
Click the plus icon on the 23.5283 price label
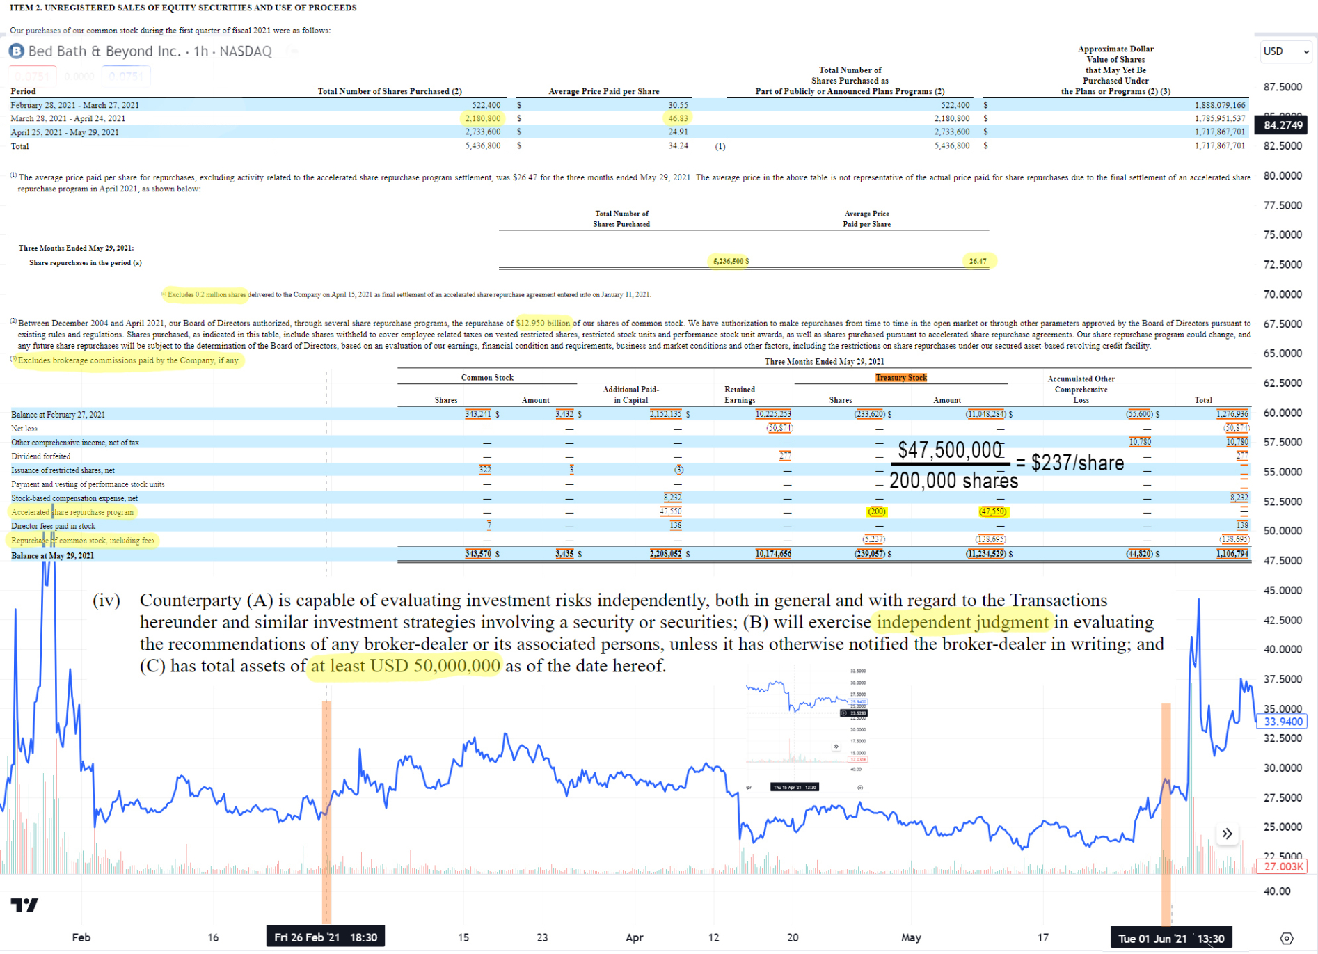844,713
